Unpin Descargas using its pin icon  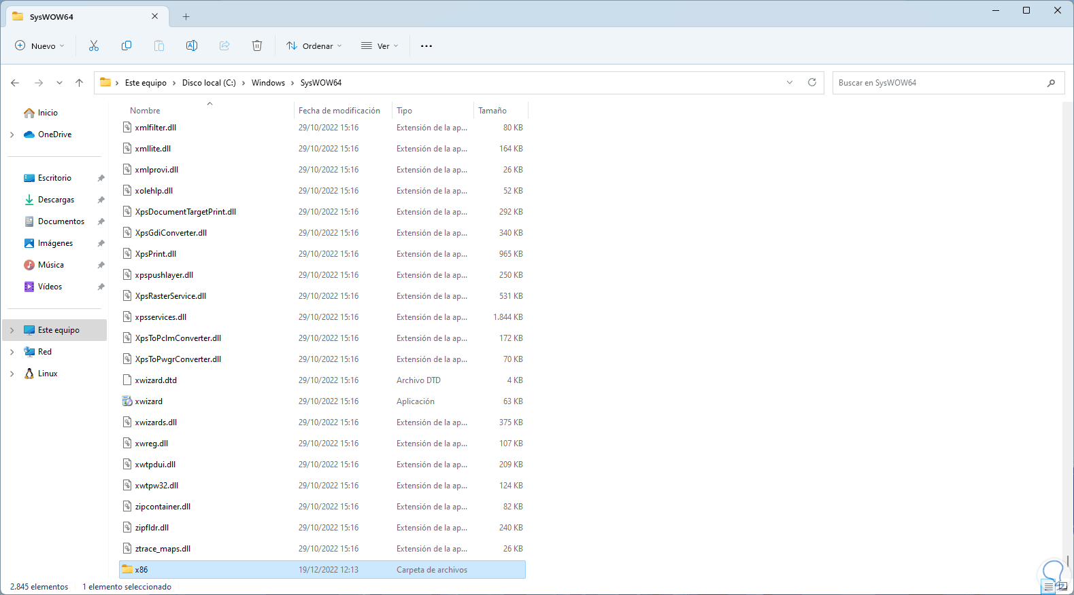pos(101,200)
